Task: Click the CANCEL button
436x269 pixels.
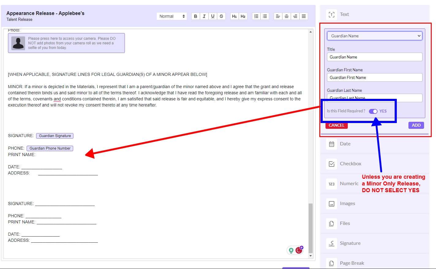Action: click(x=336, y=125)
